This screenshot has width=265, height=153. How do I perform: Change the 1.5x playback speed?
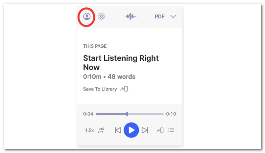pos(89,130)
